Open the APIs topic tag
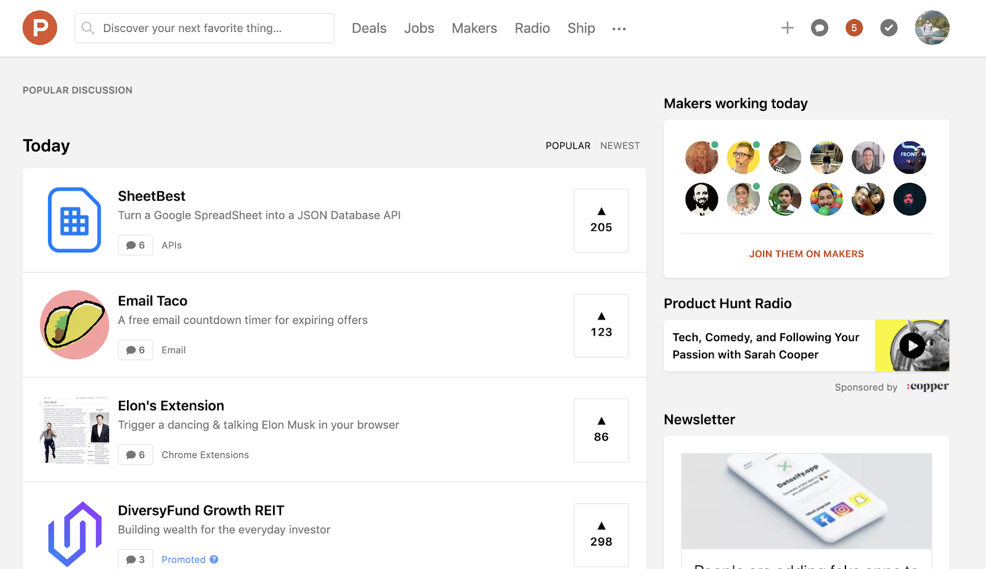The height and width of the screenshot is (569, 986). (x=172, y=245)
